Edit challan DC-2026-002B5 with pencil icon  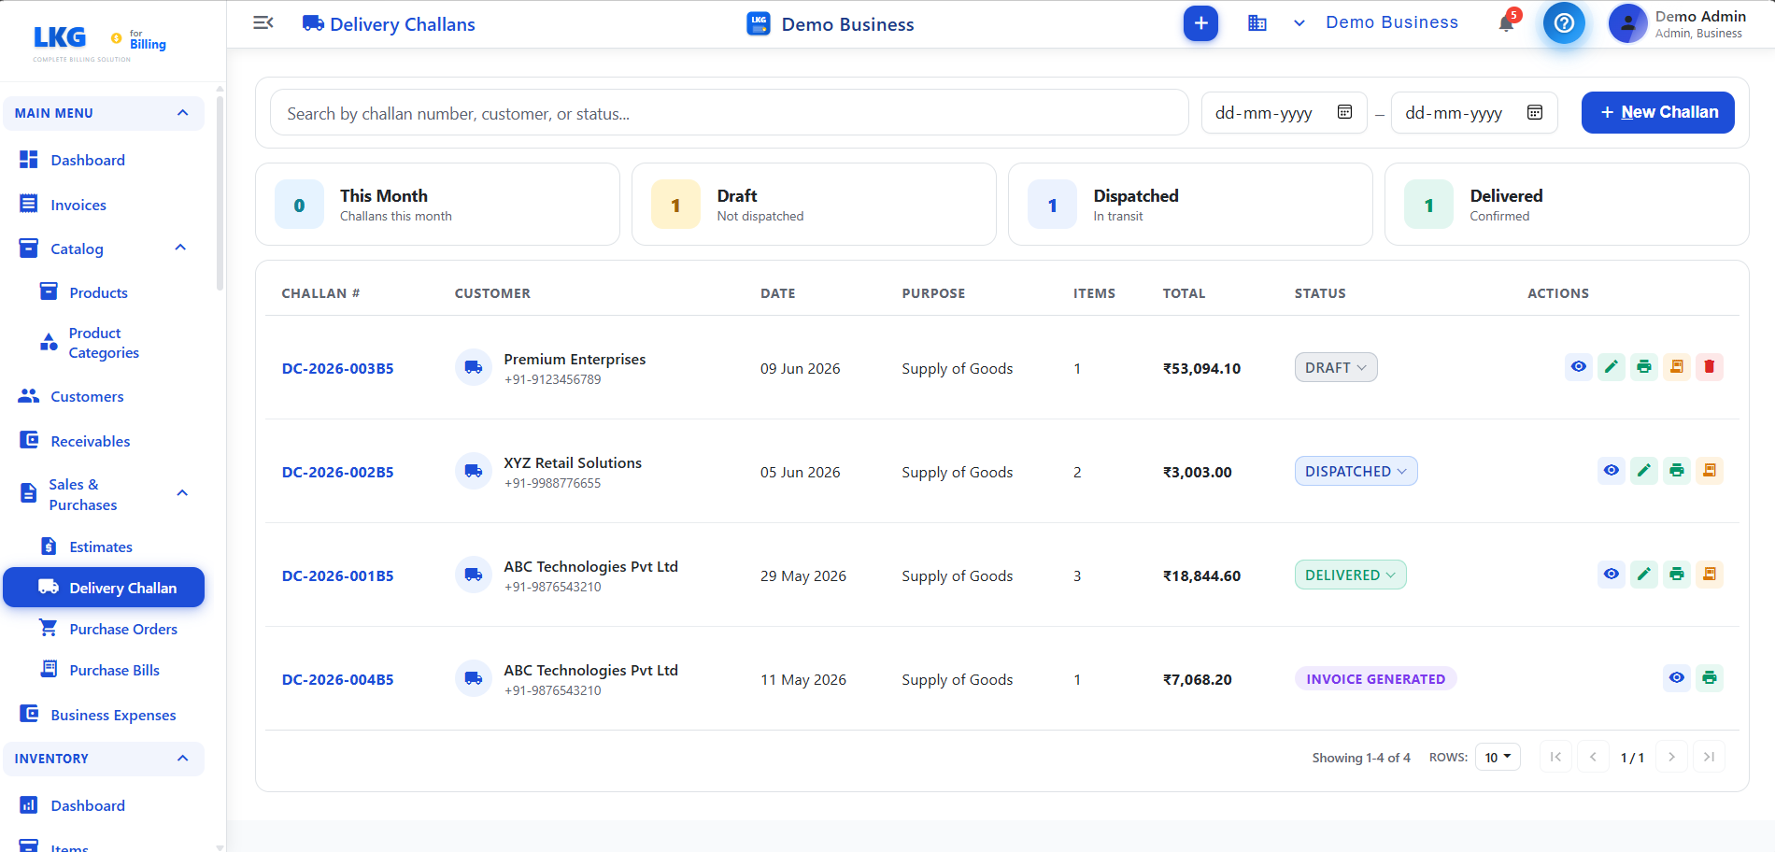click(x=1643, y=471)
